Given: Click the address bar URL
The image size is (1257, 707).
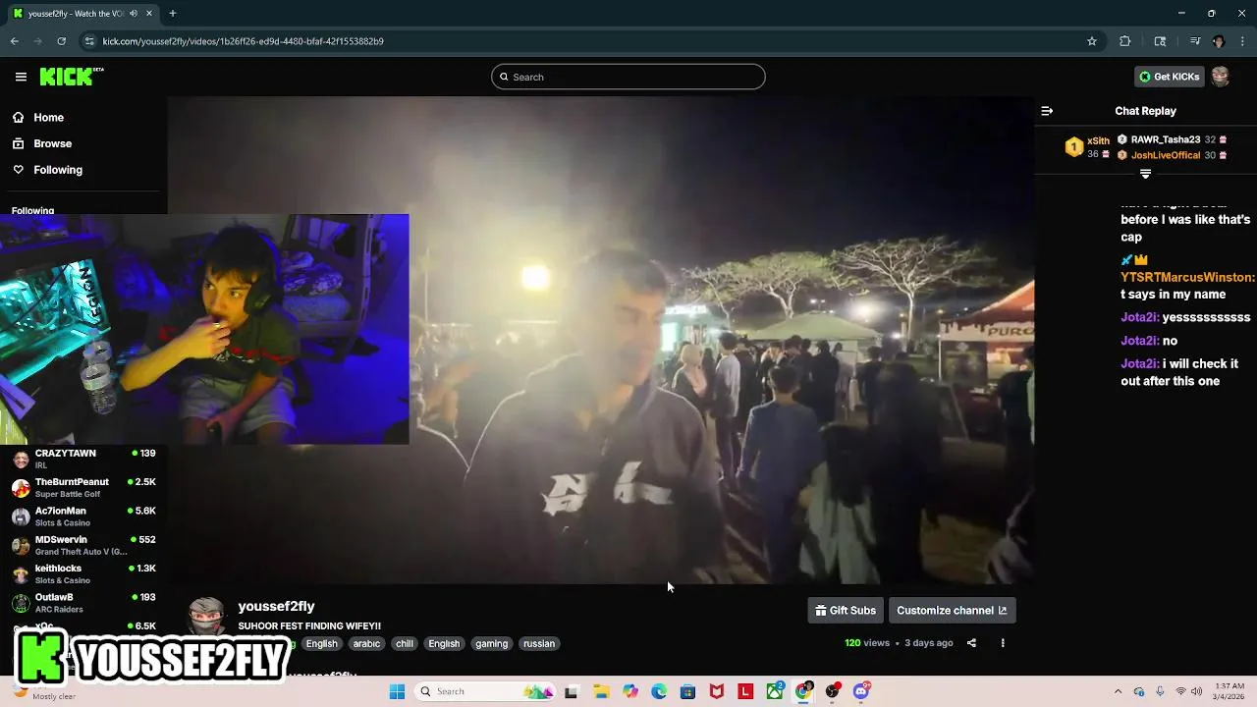Looking at the screenshot, I should [244, 41].
